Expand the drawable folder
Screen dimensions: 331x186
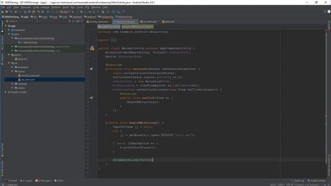12,67
